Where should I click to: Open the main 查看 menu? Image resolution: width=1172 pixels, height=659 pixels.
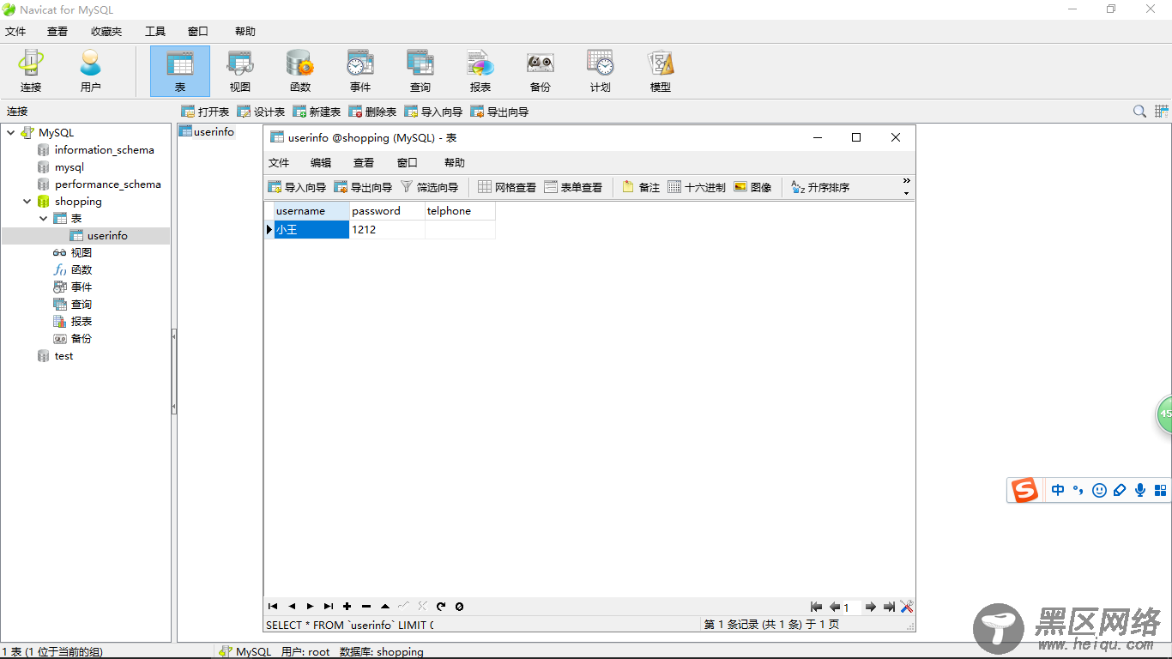(57, 32)
